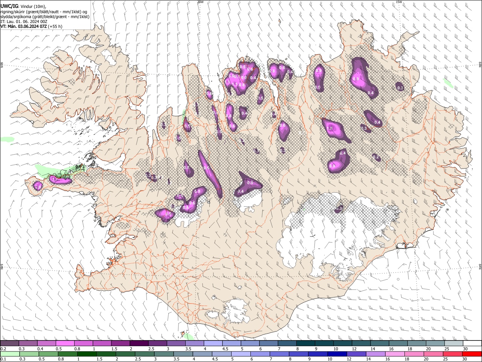Select the lower legend blue swatch starting at 8

298,354
